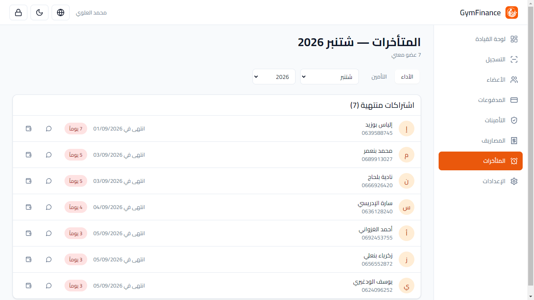
Task: Open لوحة القيادة in the sidebar
Action: [480, 39]
